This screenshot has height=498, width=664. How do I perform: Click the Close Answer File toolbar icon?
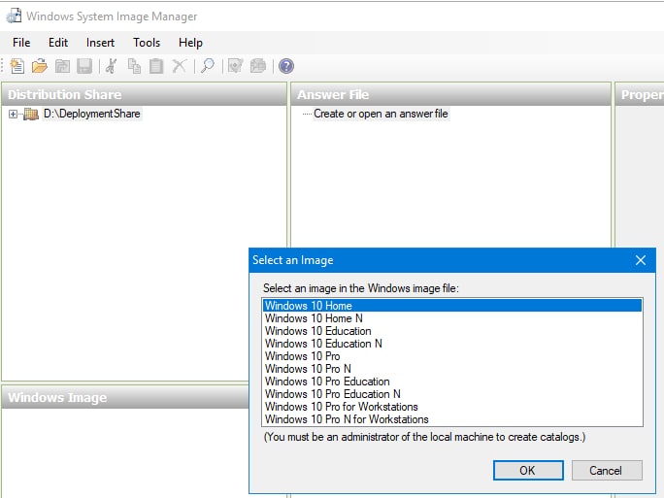[x=62, y=66]
